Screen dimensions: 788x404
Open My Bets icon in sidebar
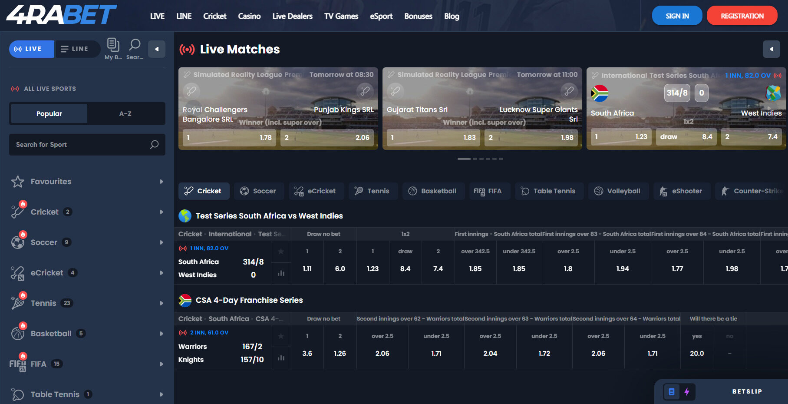tap(113, 49)
